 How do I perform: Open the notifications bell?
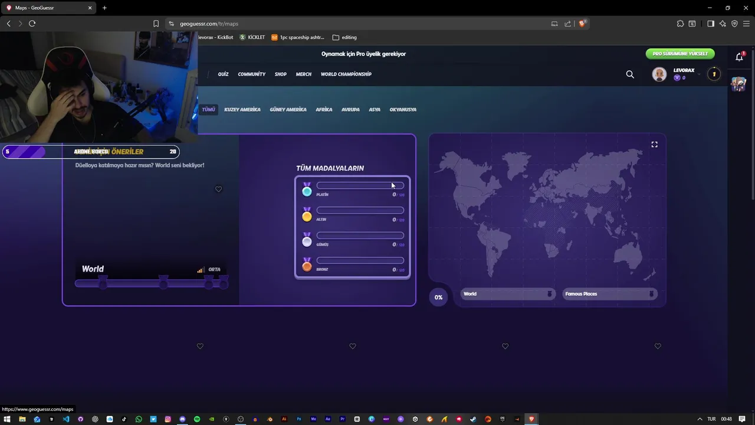pos(739,57)
